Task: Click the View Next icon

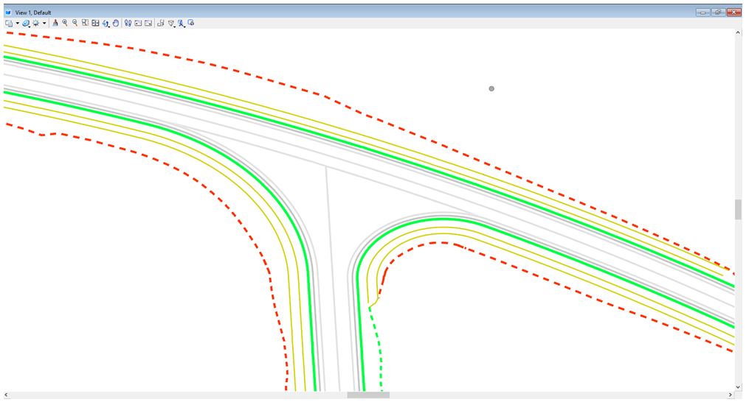Action: [148, 24]
